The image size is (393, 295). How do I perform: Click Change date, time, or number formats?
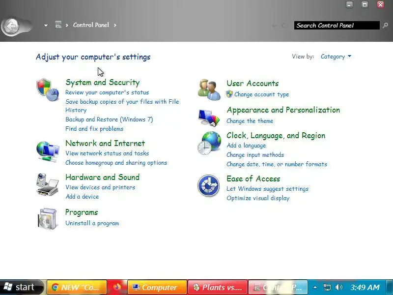click(x=277, y=164)
